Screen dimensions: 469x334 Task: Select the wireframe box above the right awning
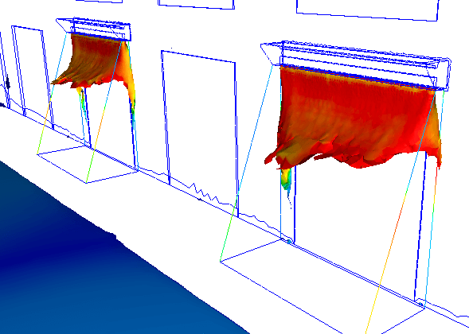(x=356, y=65)
